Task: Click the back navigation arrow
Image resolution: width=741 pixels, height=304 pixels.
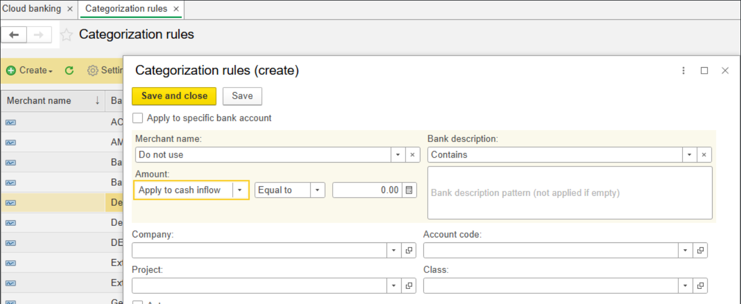Action: [14, 35]
